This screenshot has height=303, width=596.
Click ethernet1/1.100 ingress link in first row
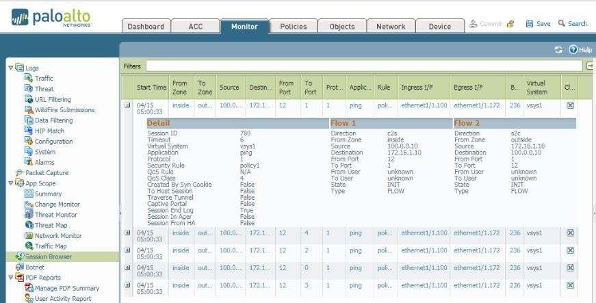(x=424, y=106)
